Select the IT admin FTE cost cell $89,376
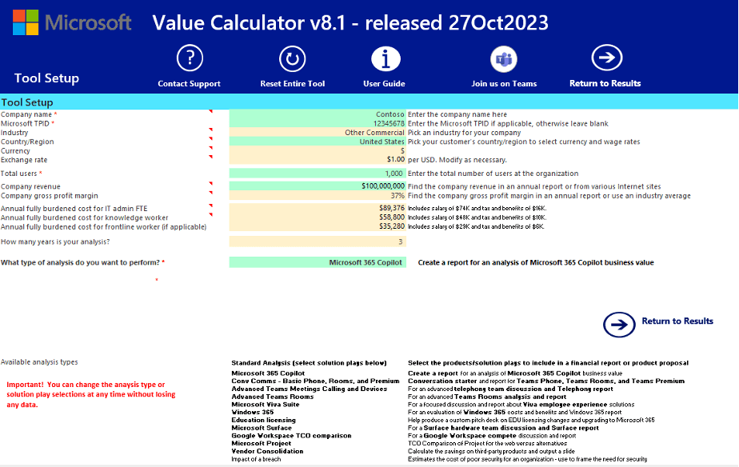Viewport: 739px width, 467px height. [318, 208]
